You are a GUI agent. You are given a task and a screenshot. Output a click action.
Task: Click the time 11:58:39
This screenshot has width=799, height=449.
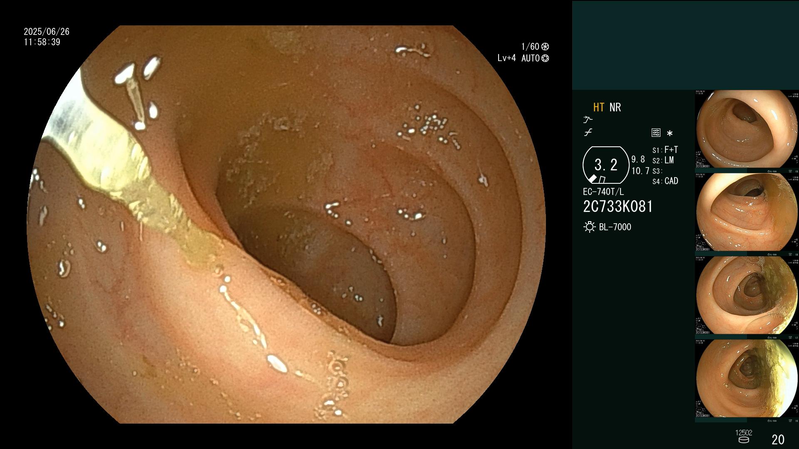(42, 42)
